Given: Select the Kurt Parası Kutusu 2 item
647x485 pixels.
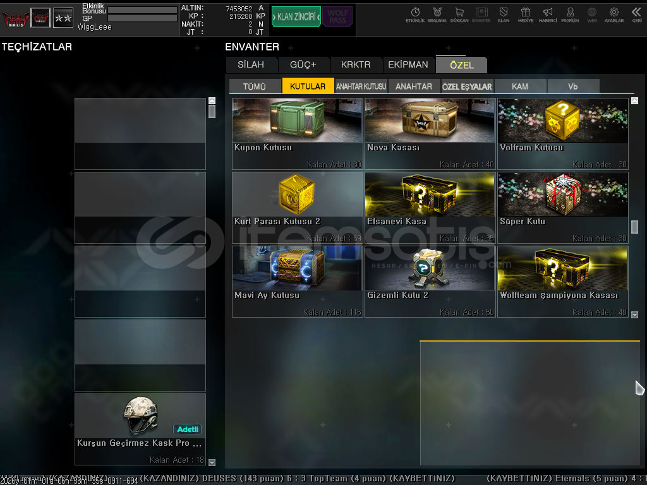Looking at the screenshot, I should (x=298, y=207).
